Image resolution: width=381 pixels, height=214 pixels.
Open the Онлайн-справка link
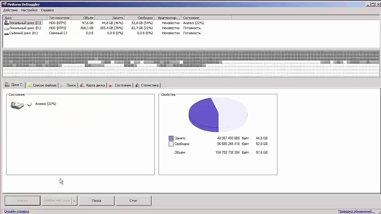(17, 212)
